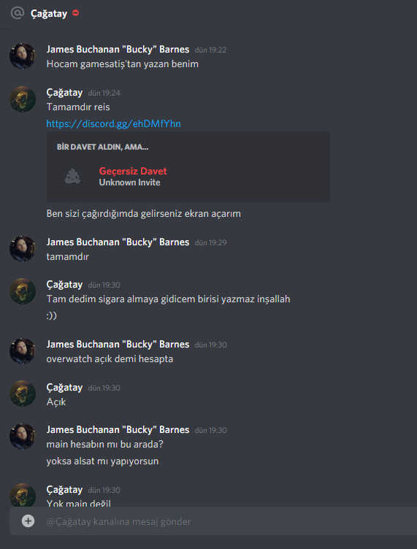Click Çağatay avatar on the 'Açık' message
Viewport: 417px width, 549px height.
pyautogui.click(x=23, y=393)
